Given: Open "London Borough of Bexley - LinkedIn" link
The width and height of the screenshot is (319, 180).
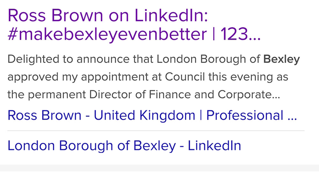Looking at the screenshot, I should [124, 146].
